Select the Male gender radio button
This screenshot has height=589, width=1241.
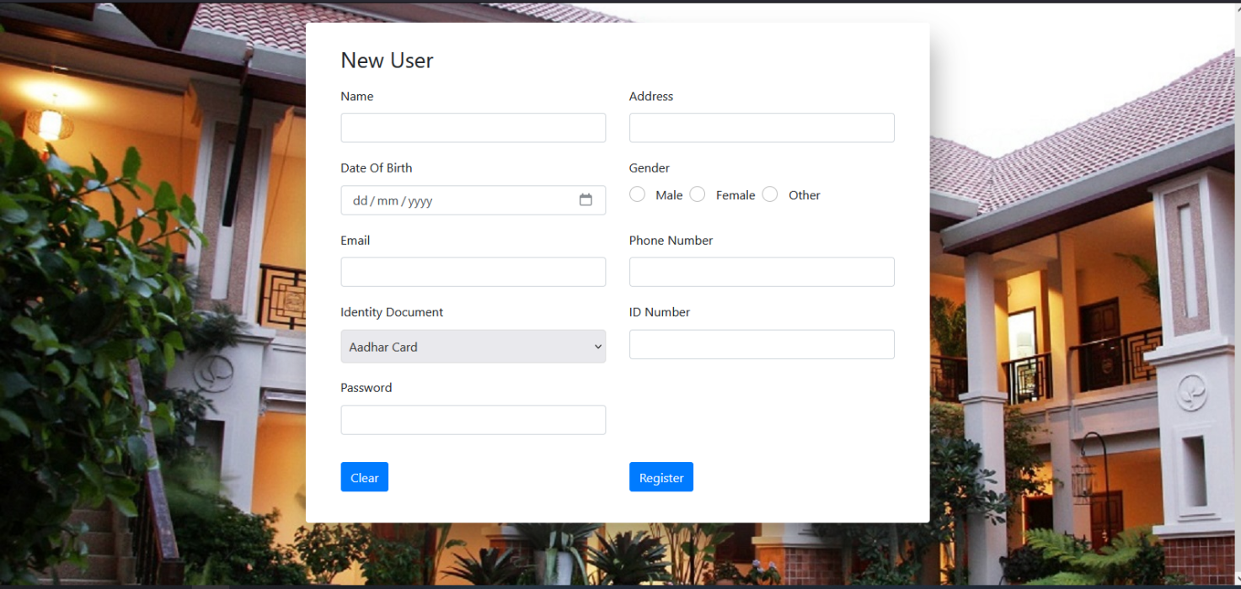[x=638, y=194]
